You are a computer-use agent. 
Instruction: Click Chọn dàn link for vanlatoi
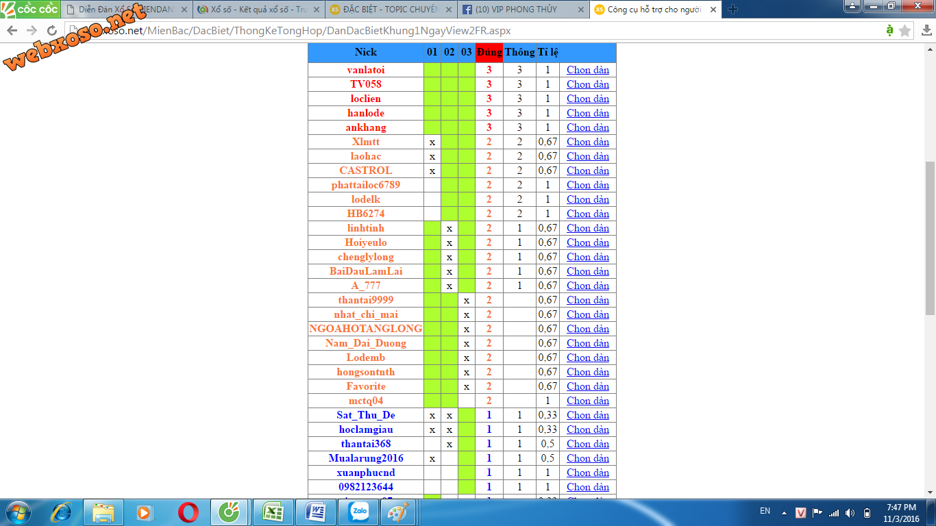(587, 70)
